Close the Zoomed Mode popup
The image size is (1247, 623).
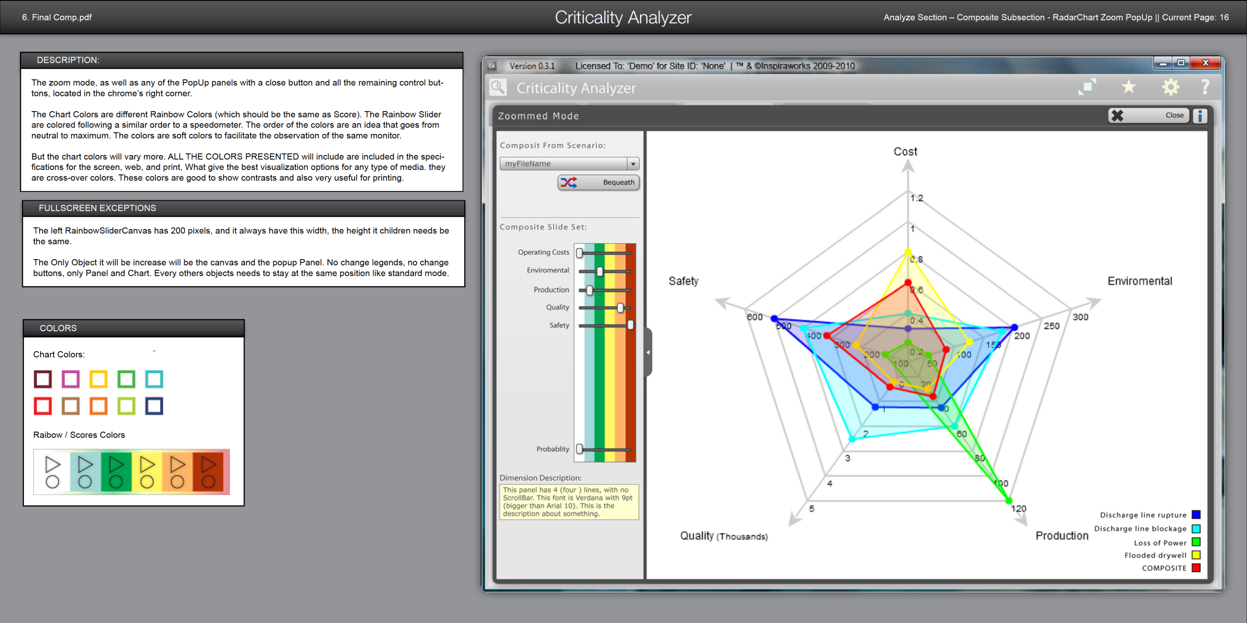(1148, 115)
